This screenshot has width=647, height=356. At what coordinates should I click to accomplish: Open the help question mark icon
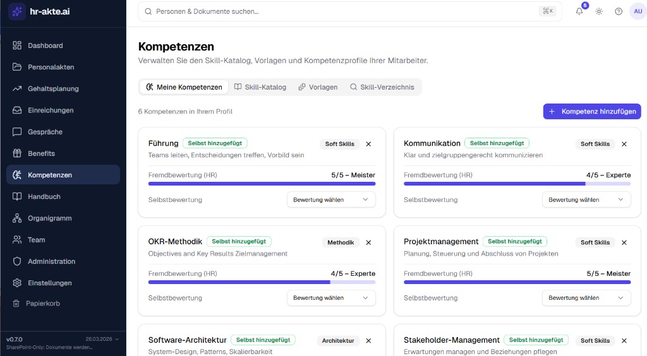[x=619, y=11]
